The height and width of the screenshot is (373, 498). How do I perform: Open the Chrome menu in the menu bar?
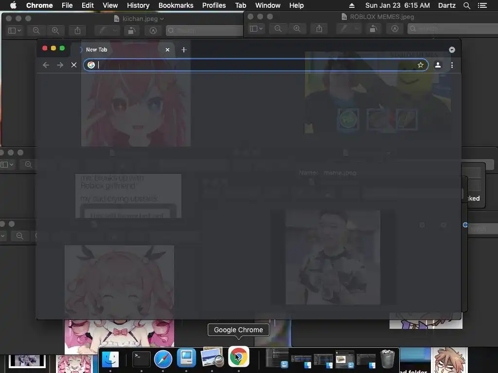39,5
